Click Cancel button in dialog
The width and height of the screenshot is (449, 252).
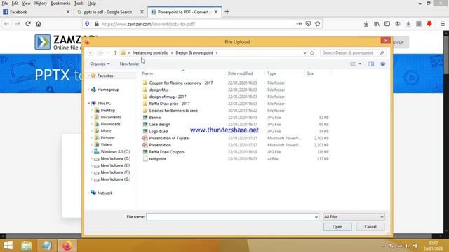click(370, 227)
